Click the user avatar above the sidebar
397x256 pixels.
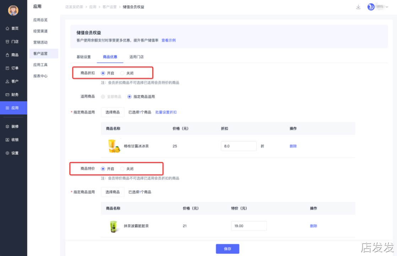(13, 10)
